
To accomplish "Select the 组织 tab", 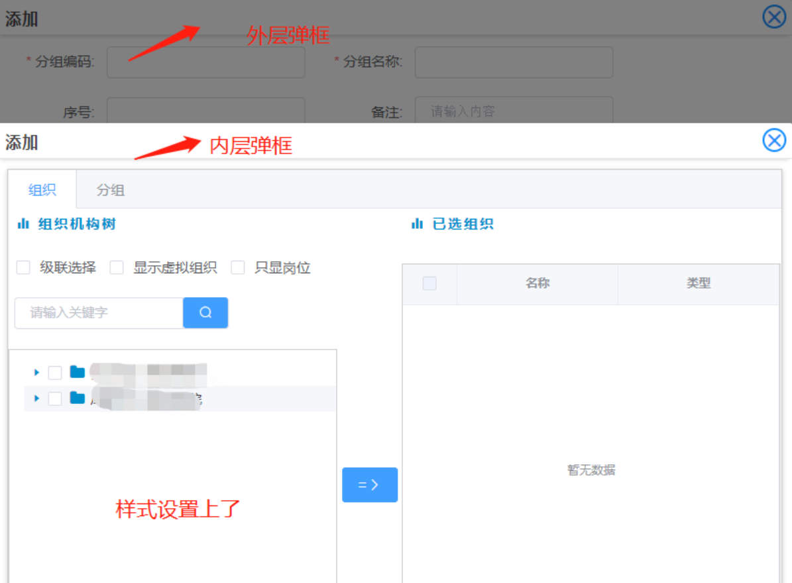I will 42,190.
